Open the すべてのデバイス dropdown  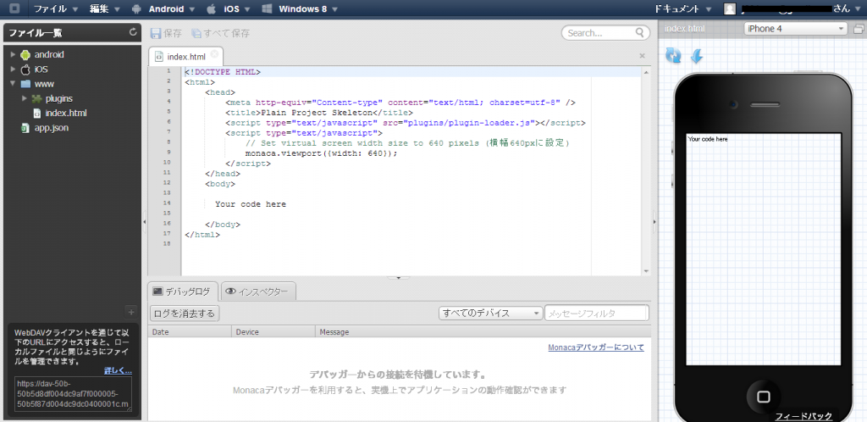491,313
